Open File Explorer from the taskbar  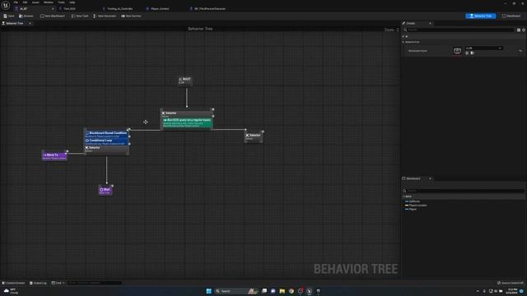[x=282, y=291]
